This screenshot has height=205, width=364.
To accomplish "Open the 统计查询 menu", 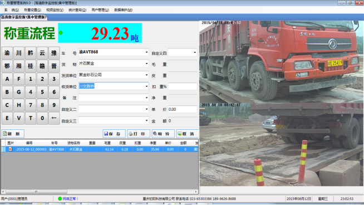I will pos(77,10).
